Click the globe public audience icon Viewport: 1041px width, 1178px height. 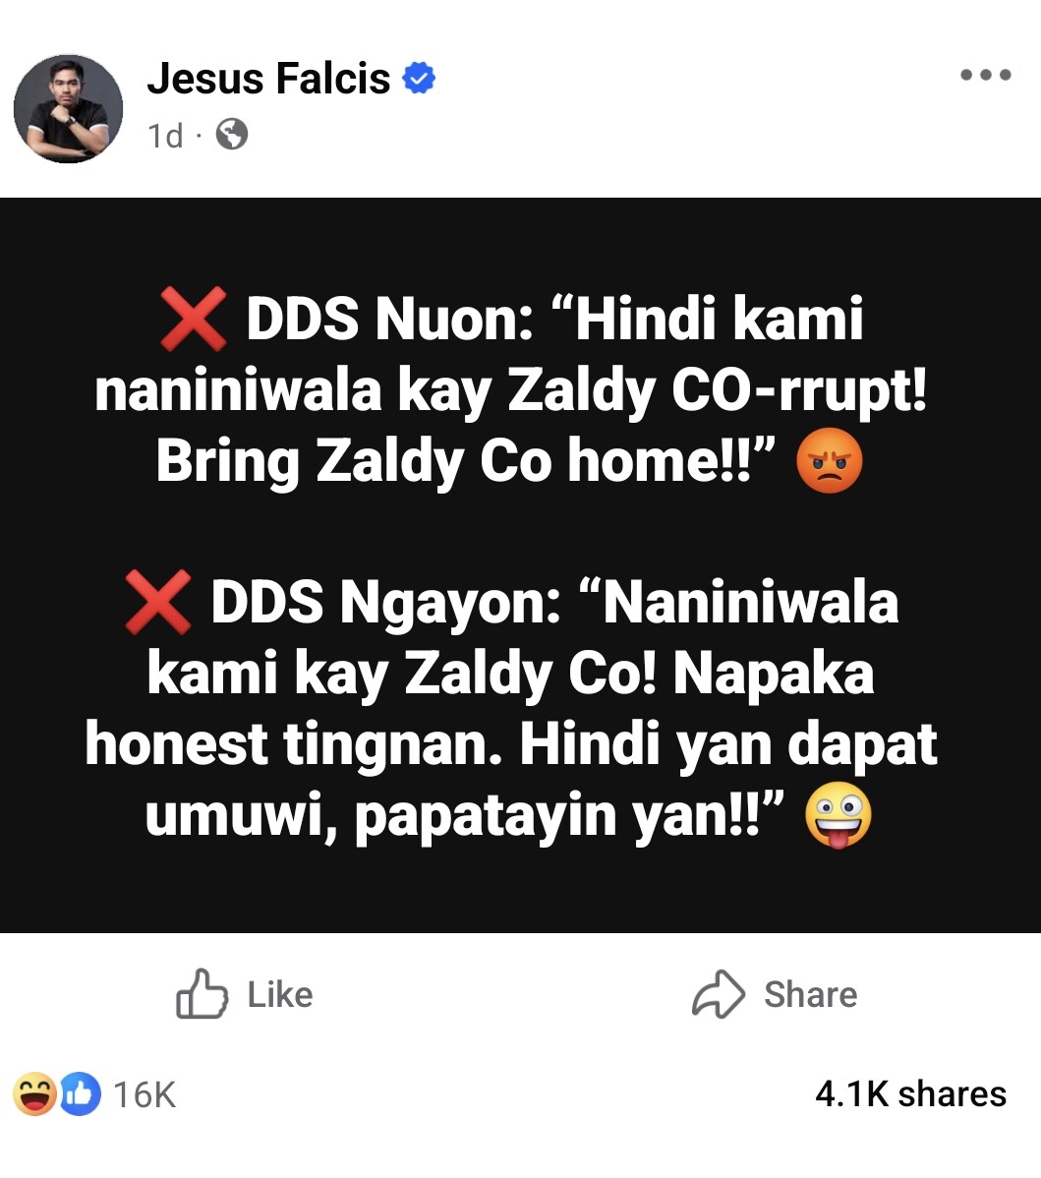231,134
